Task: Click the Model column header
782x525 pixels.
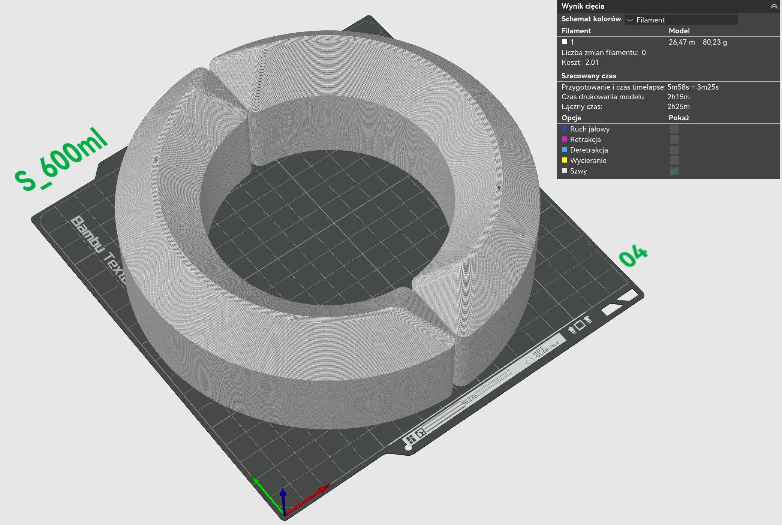Action: pyautogui.click(x=679, y=31)
